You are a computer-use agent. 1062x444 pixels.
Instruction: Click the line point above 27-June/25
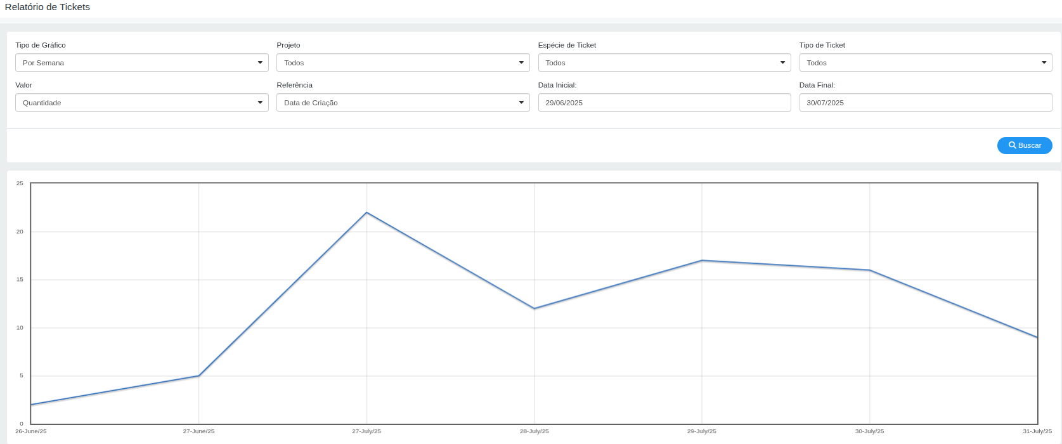pyautogui.click(x=199, y=376)
